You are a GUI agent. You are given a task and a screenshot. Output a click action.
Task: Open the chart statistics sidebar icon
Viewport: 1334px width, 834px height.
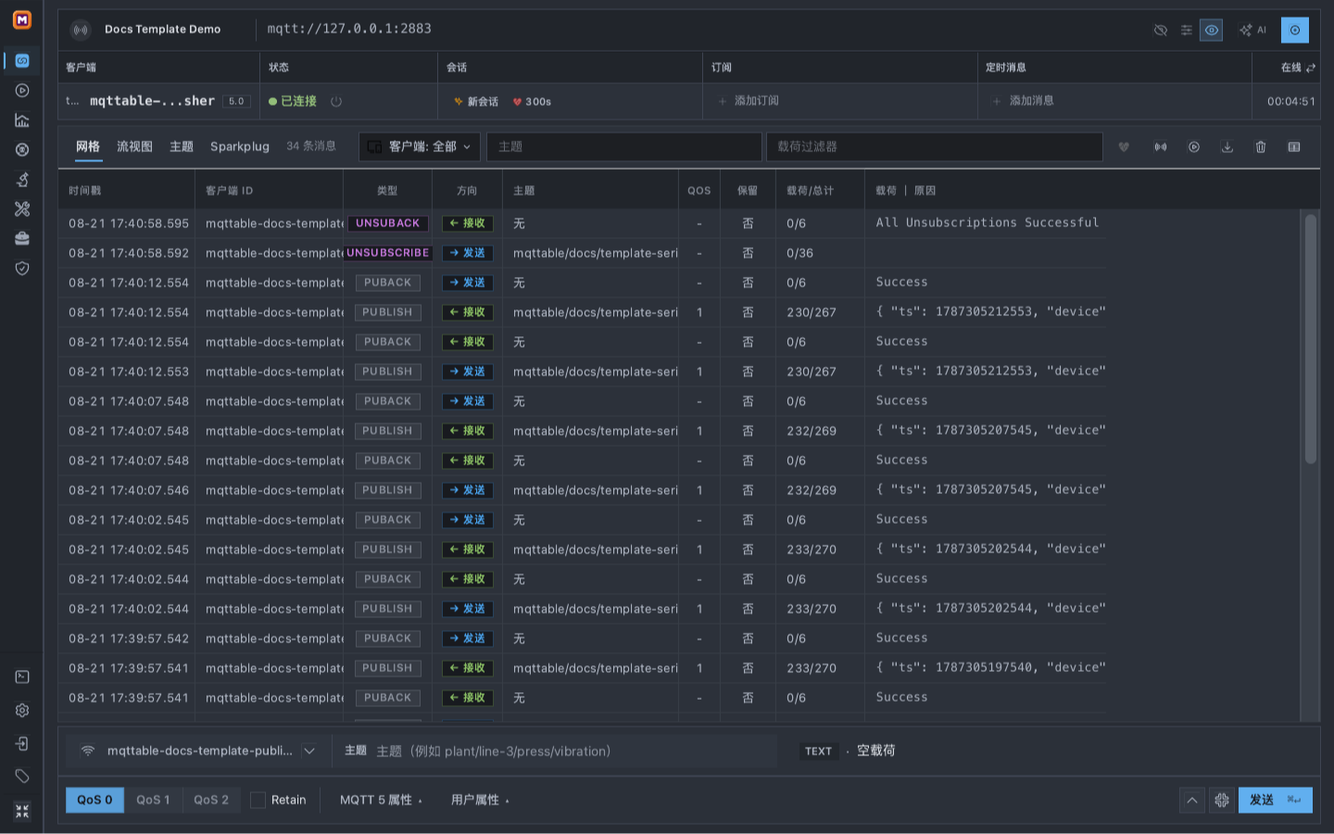(x=22, y=120)
